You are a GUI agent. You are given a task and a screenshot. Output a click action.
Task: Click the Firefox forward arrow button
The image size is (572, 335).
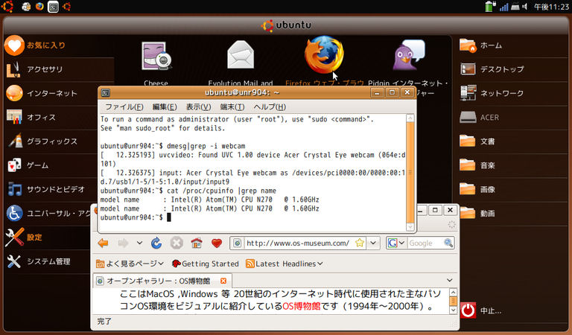pyautogui.click(x=123, y=243)
